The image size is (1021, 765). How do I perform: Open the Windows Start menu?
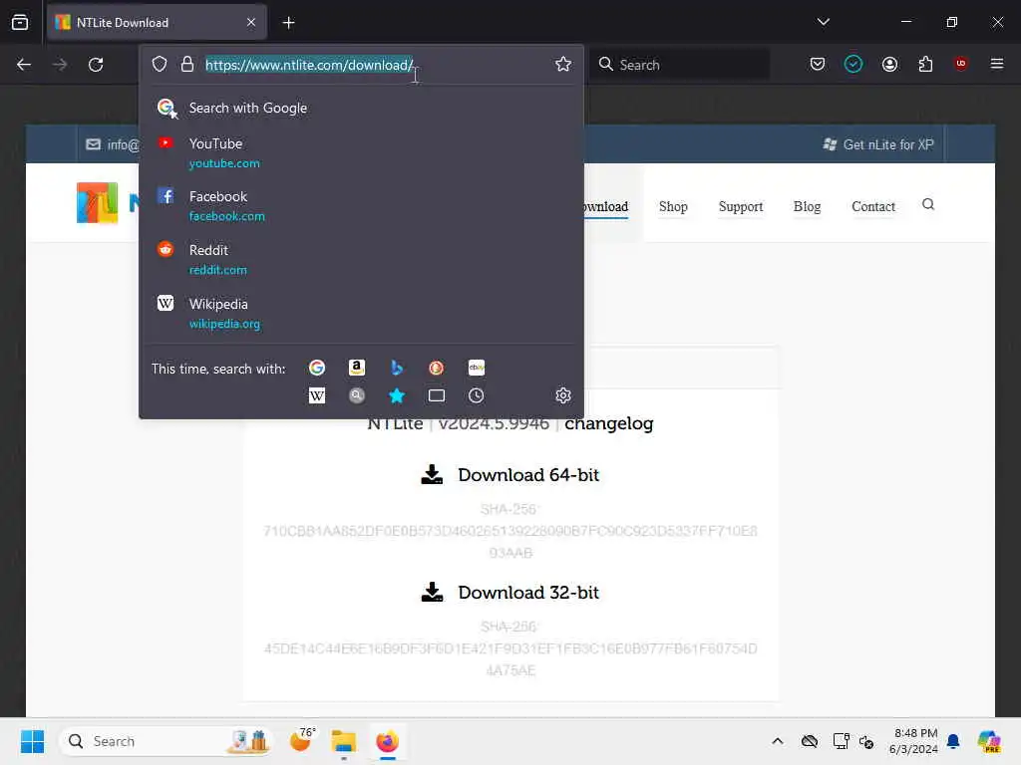[32, 741]
